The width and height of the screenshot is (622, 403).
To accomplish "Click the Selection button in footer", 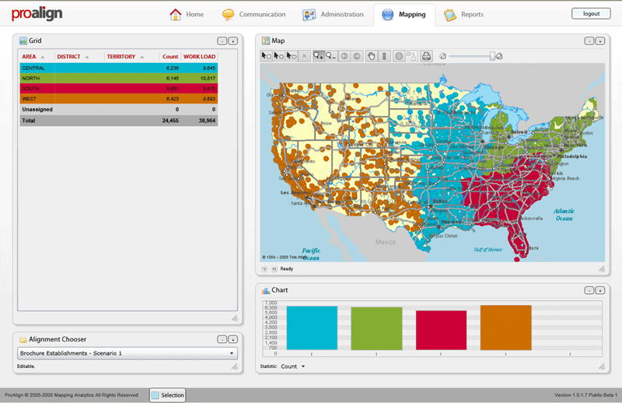I will pos(168,395).
